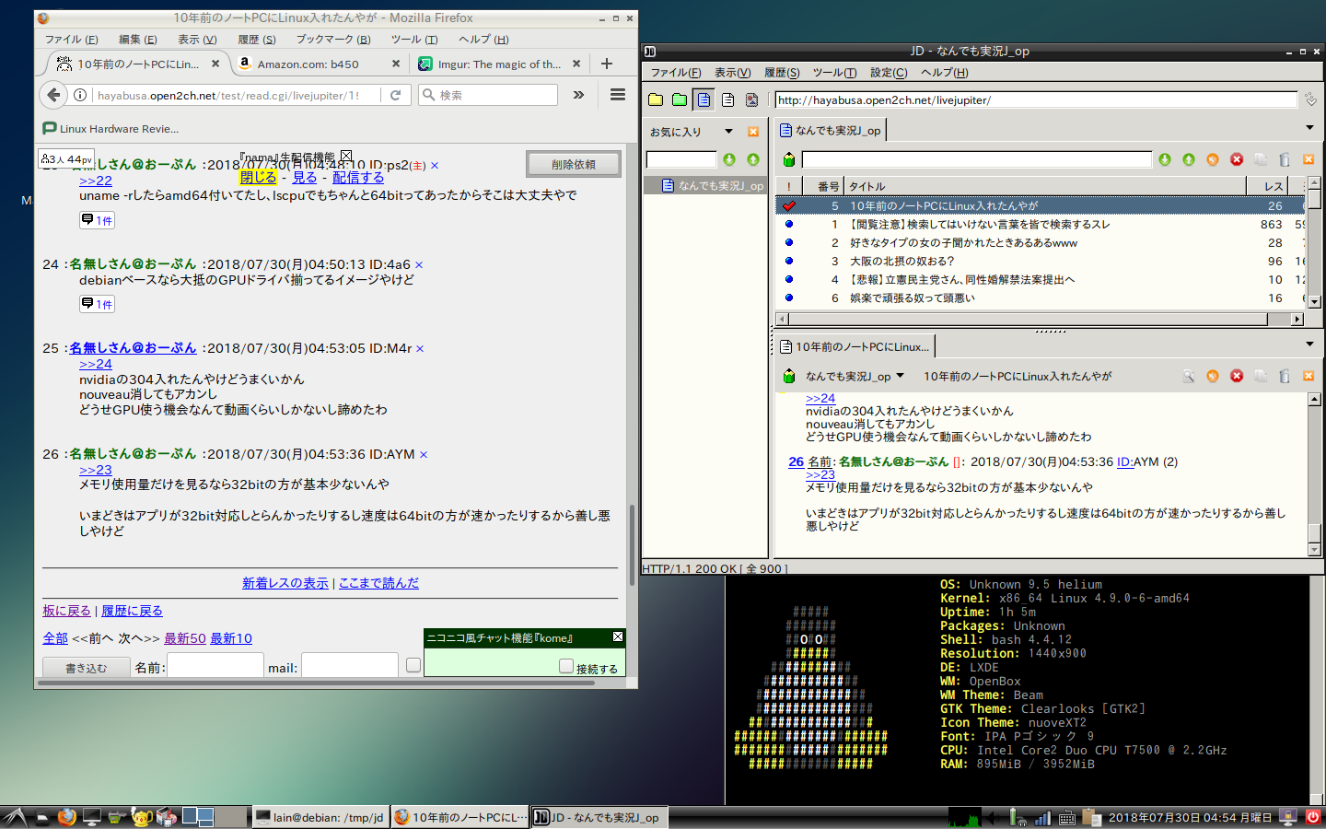
Task: Click the trash icon in thread toolbar
Action: (x=1285, y=376)
